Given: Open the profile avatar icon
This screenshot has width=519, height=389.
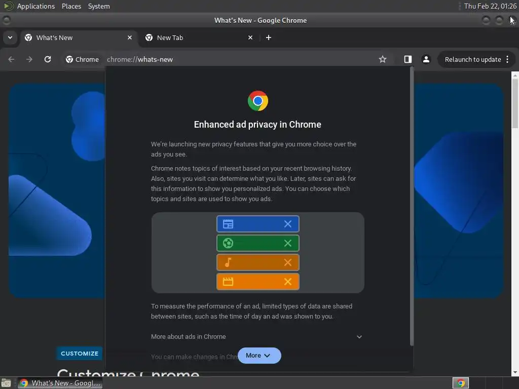Looking at the screenshot, I should pos(426,59).
